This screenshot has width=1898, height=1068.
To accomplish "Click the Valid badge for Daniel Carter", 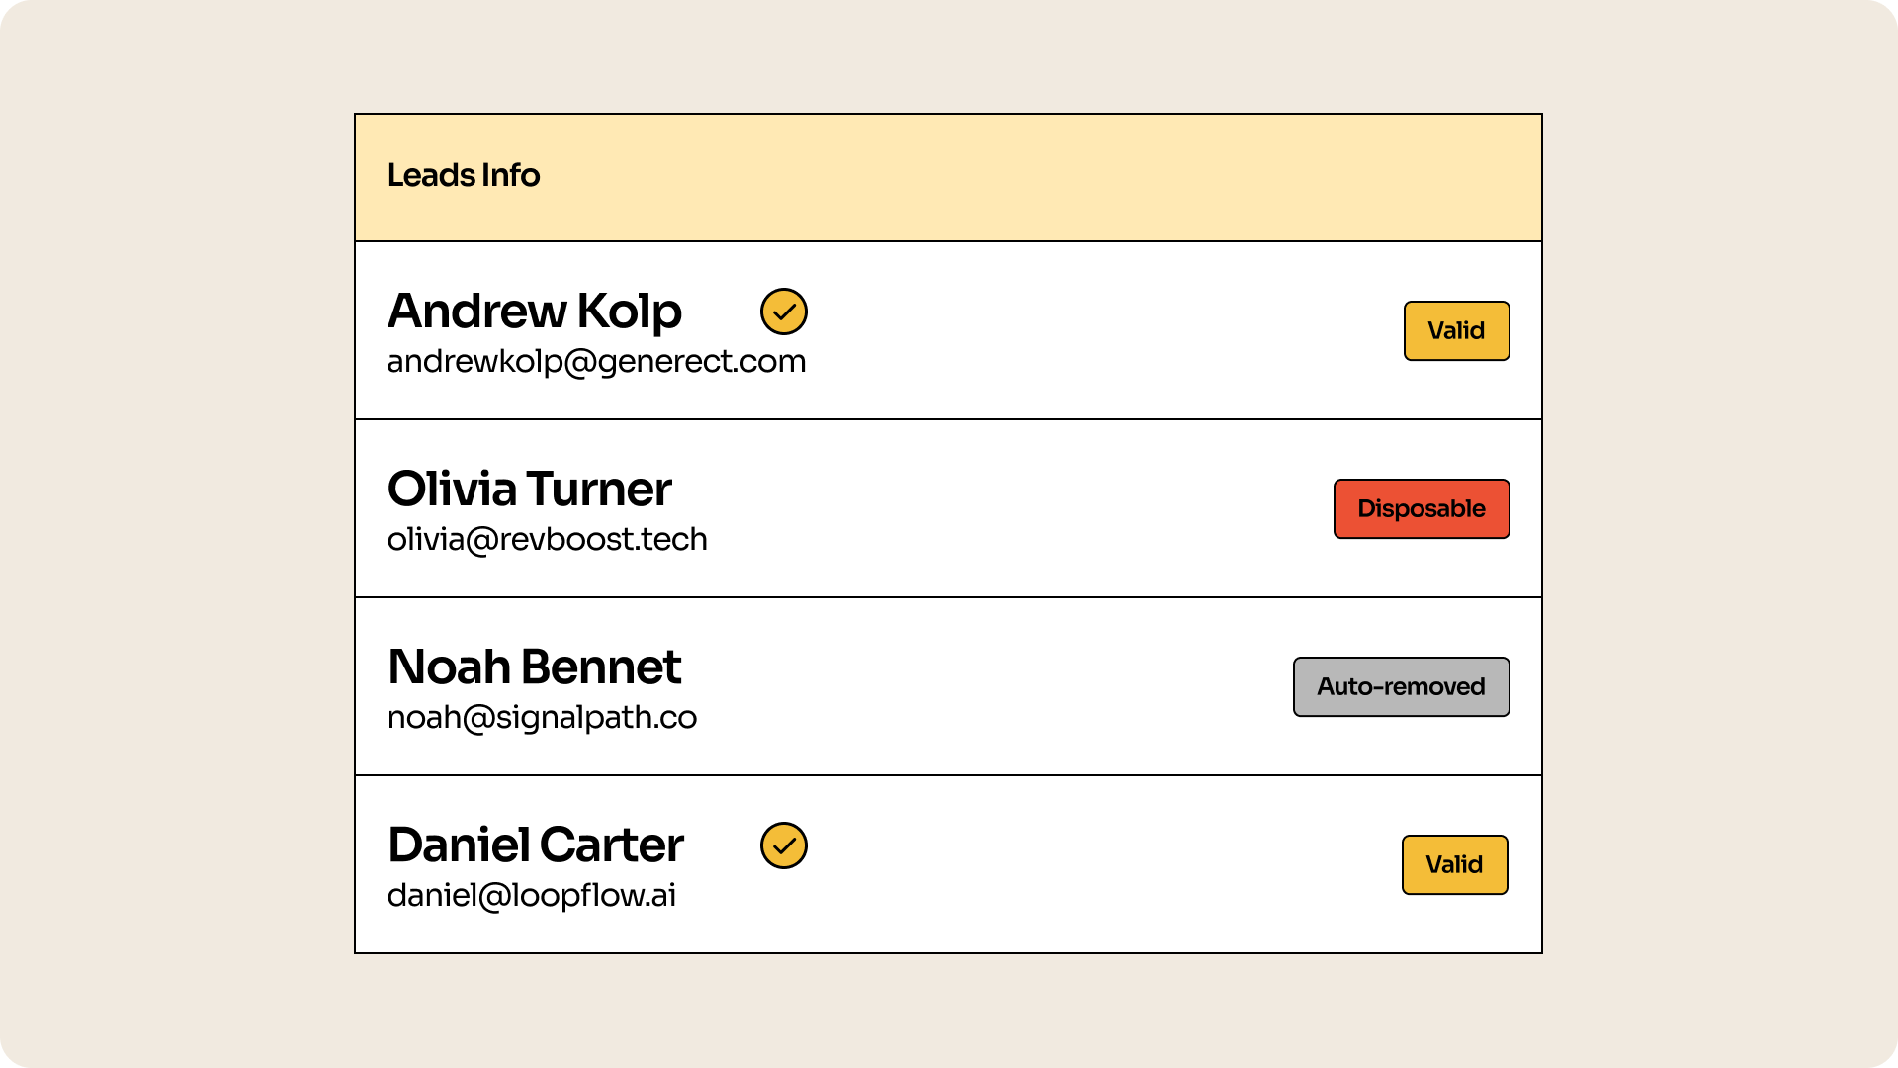I will pos(1454,865).
